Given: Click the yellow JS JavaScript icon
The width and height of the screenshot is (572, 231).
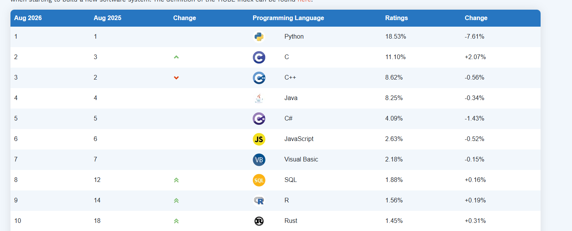Looking at the screenshot, I should pos(259,139).
